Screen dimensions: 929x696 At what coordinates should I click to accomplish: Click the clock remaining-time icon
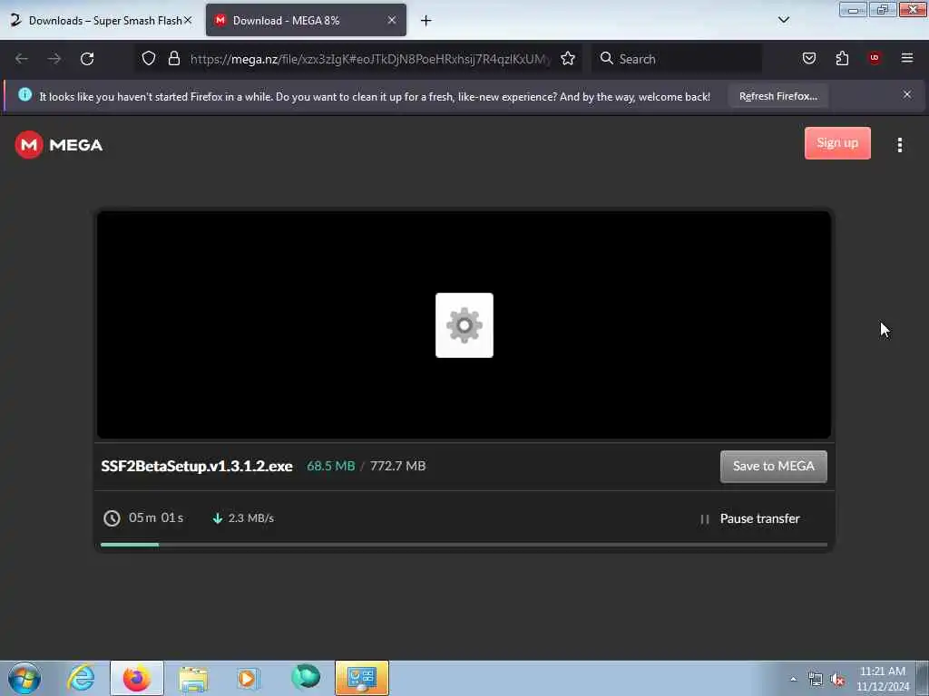click(x=112, y=518)
